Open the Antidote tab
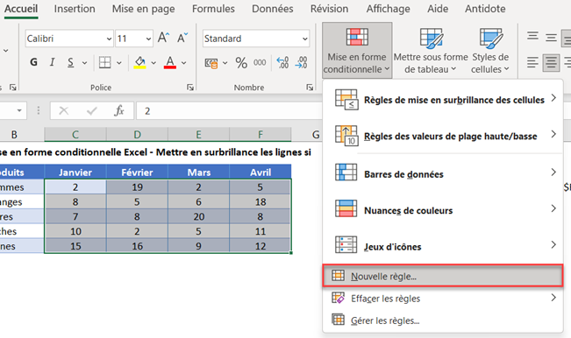Viewport: 571px width, 338px height. 485,9
